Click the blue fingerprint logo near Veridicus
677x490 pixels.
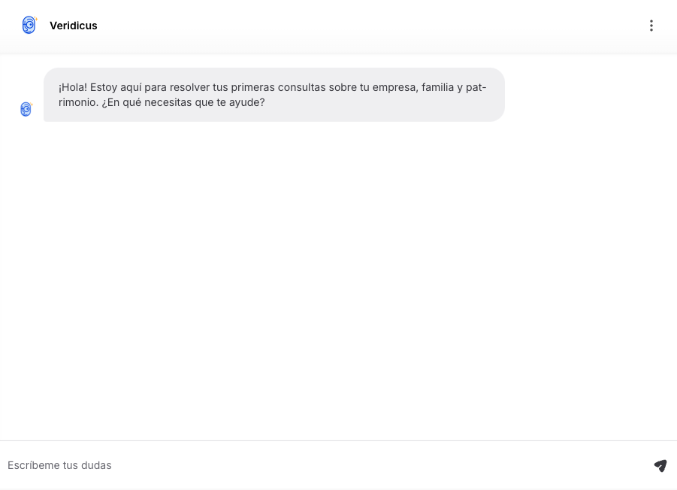click(29, 25)
